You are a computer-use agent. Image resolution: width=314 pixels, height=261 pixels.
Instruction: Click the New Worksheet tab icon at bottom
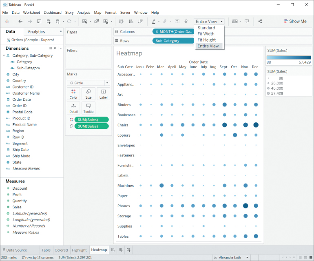(113, 250)
